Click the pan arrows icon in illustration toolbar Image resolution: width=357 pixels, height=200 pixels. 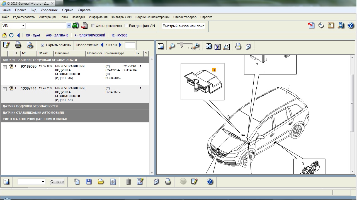pyautogui.click(x=209, y=46)
